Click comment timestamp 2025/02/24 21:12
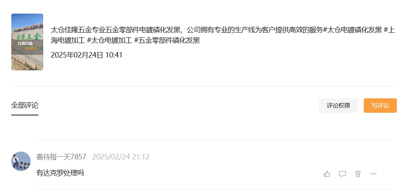Image resolution: width=412 pixels, height=192 pixels. click(x=121, y=157)
